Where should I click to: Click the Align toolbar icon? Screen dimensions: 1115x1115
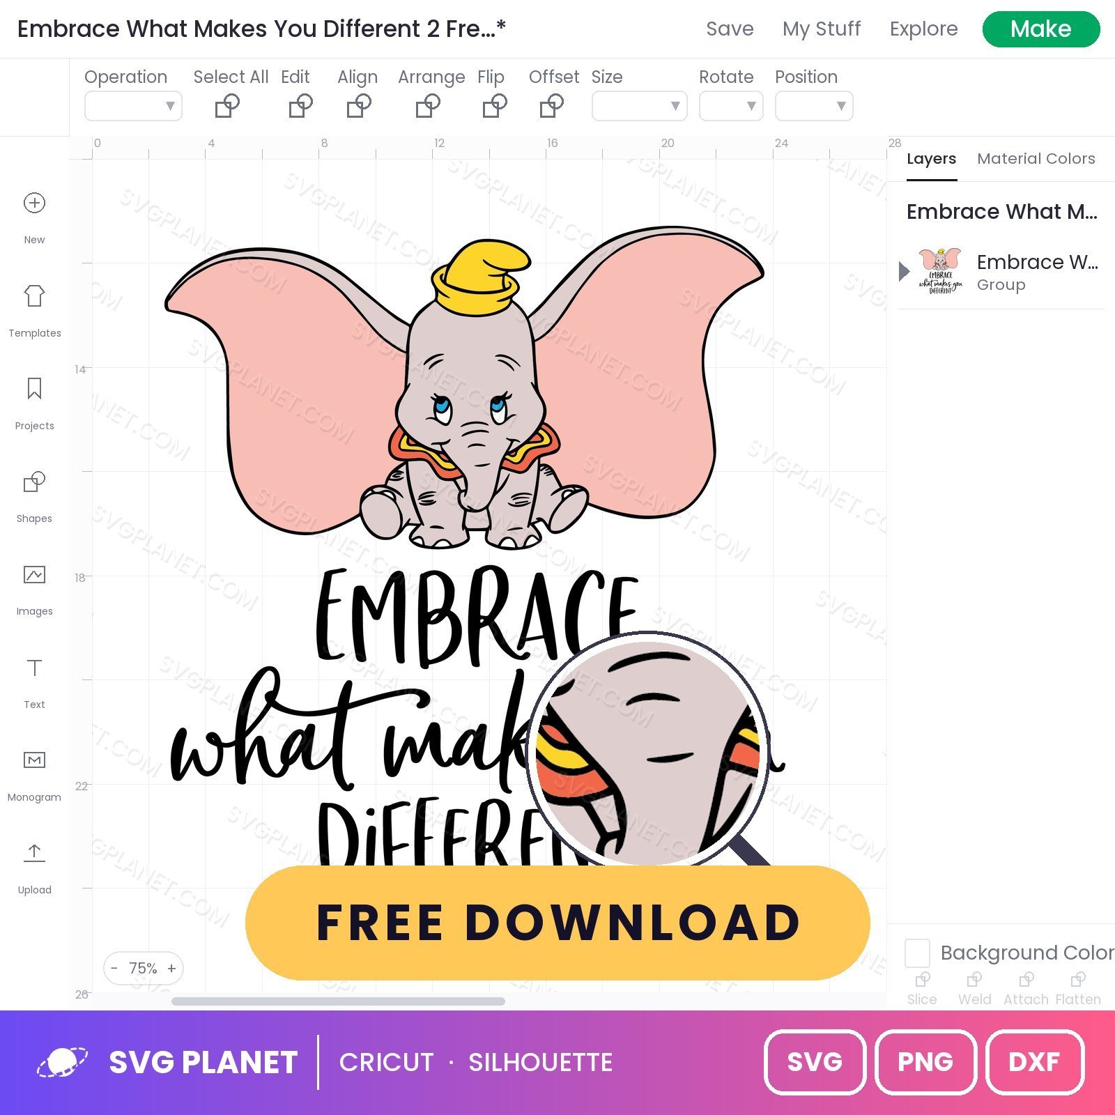pyautogui.click(x=359, y=106)
